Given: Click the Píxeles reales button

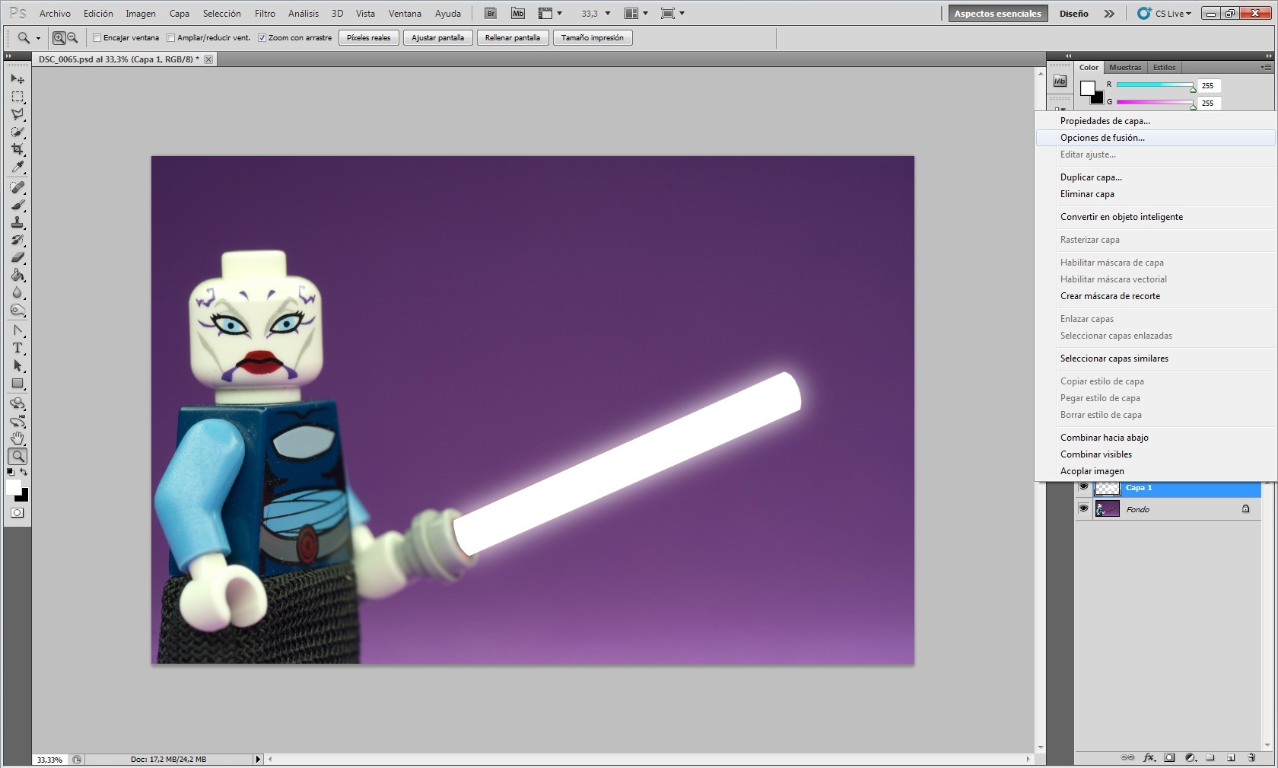Looking at the screenshot, I should pos(368,38).
